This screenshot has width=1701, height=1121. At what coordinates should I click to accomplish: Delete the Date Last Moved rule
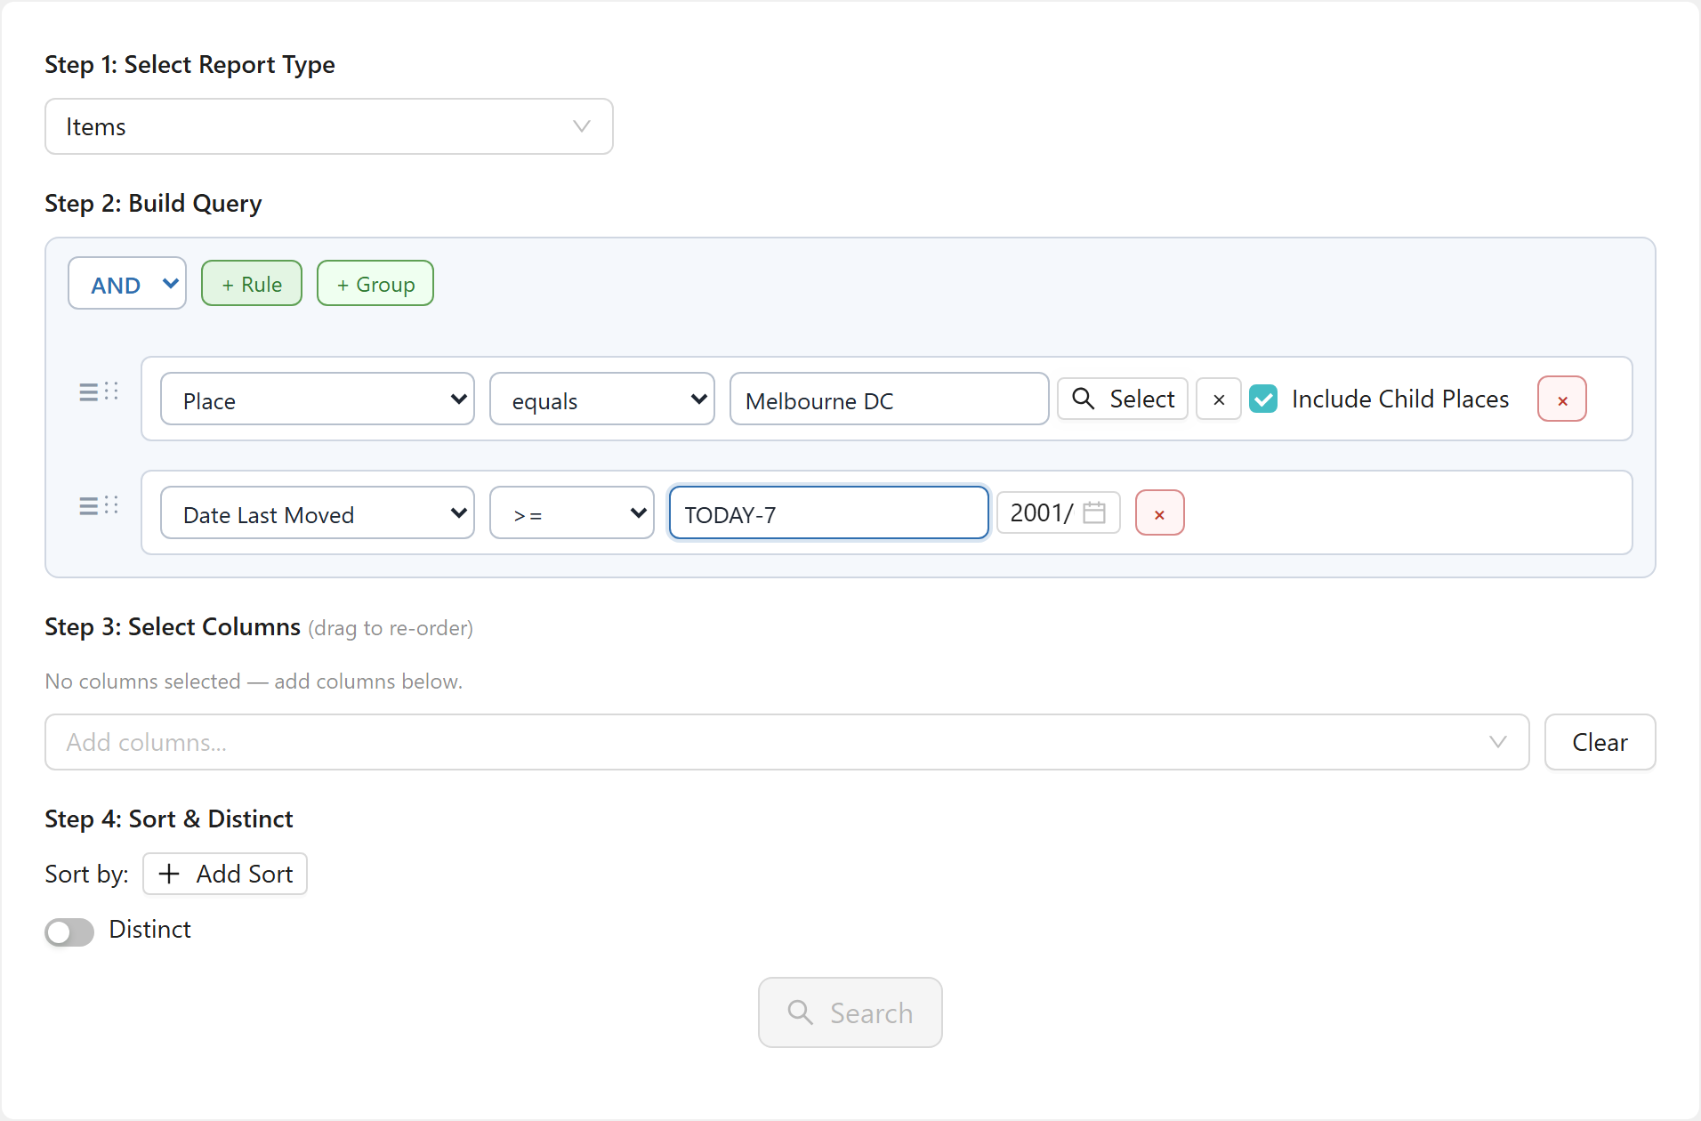(1160, 513)
